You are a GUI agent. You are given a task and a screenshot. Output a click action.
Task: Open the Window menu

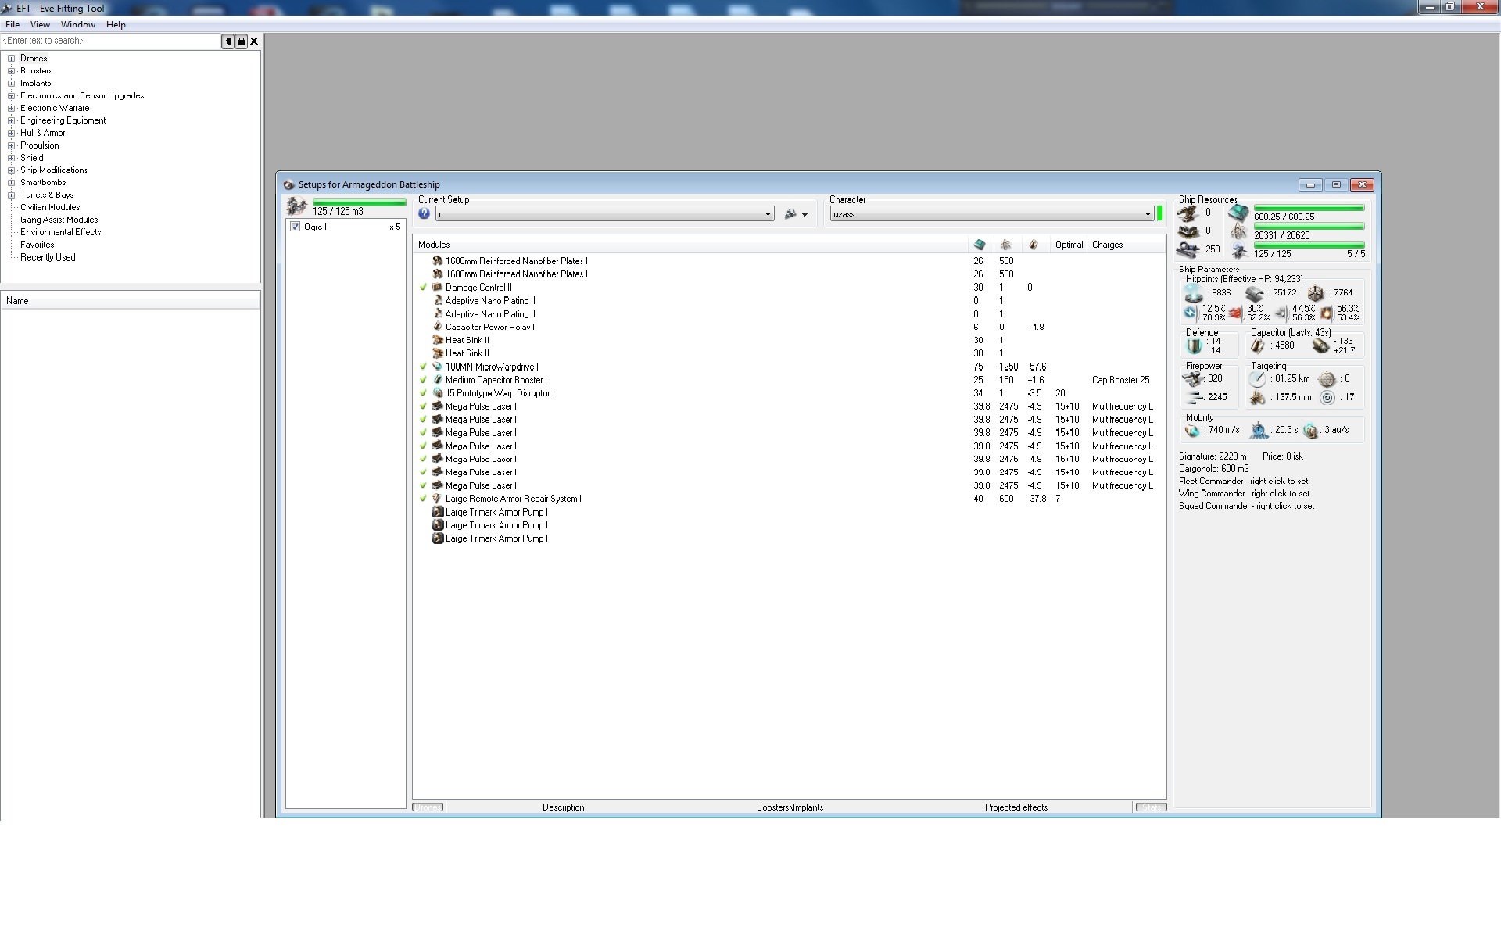click(x=77, y=25)
